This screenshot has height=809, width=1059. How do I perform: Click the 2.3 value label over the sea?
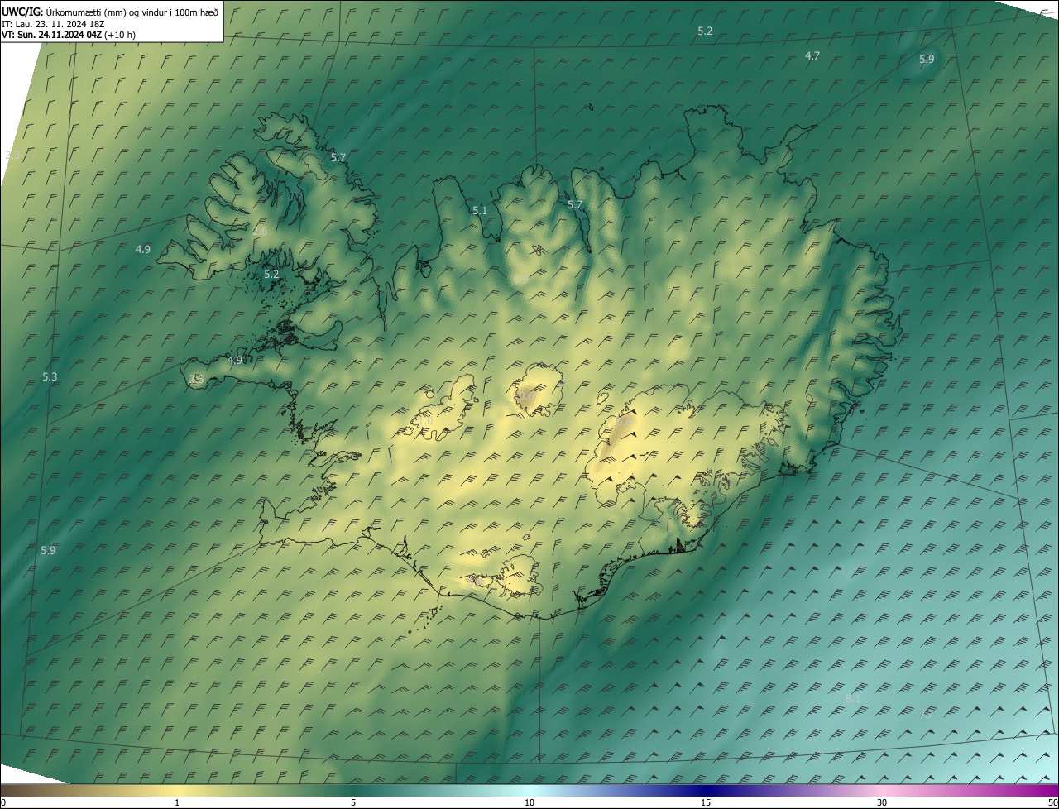pos(12,156)
